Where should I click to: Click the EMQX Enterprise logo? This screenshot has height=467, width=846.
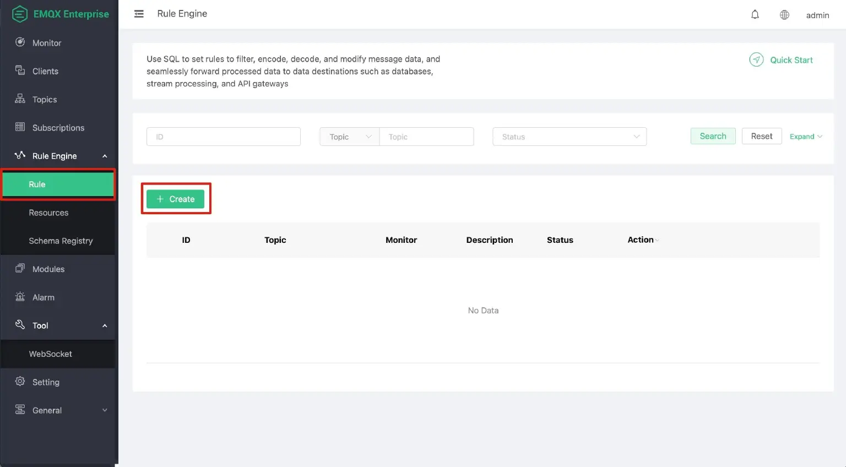(x=60, y=14)
